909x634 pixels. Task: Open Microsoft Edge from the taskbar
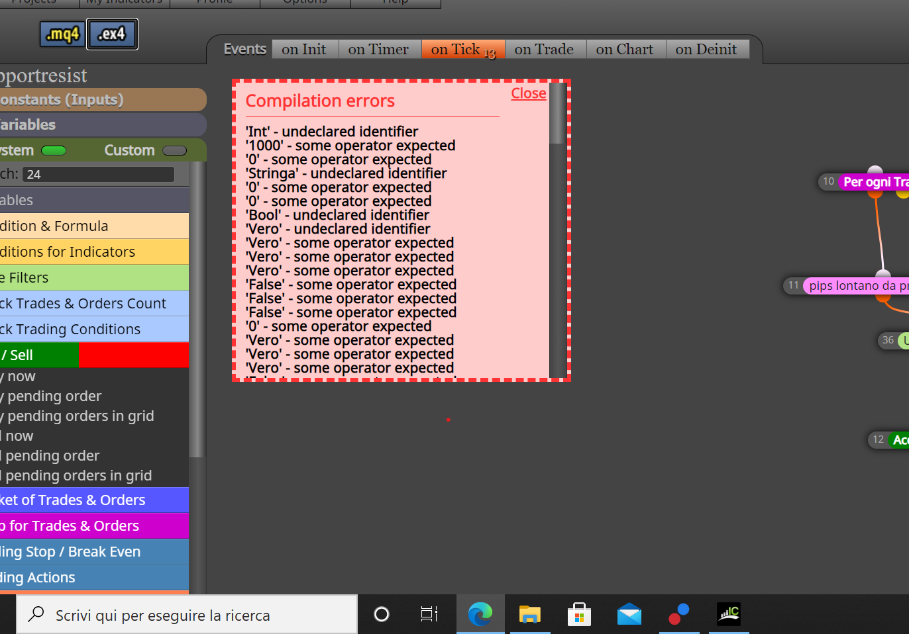pyautogui.click(x=480, y=614)
